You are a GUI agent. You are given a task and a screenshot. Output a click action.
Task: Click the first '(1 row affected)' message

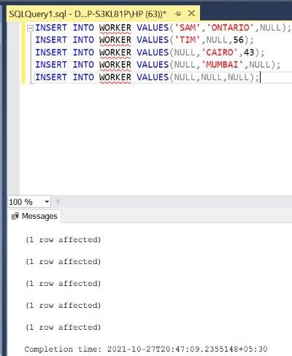(63, 240)
